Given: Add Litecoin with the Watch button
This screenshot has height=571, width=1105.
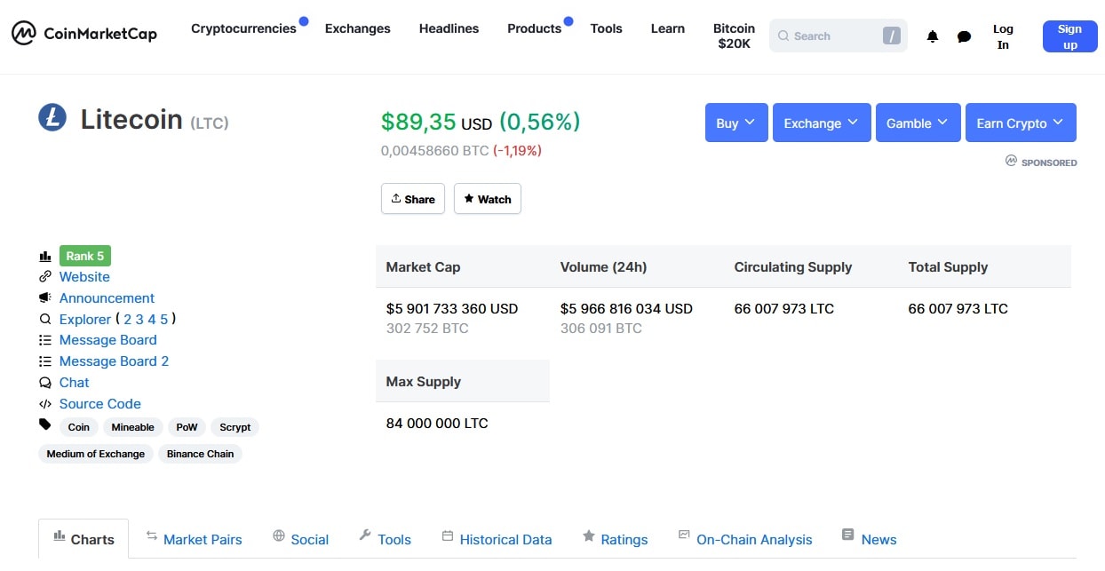Looking at the screenshot, I should pos(488,199).
